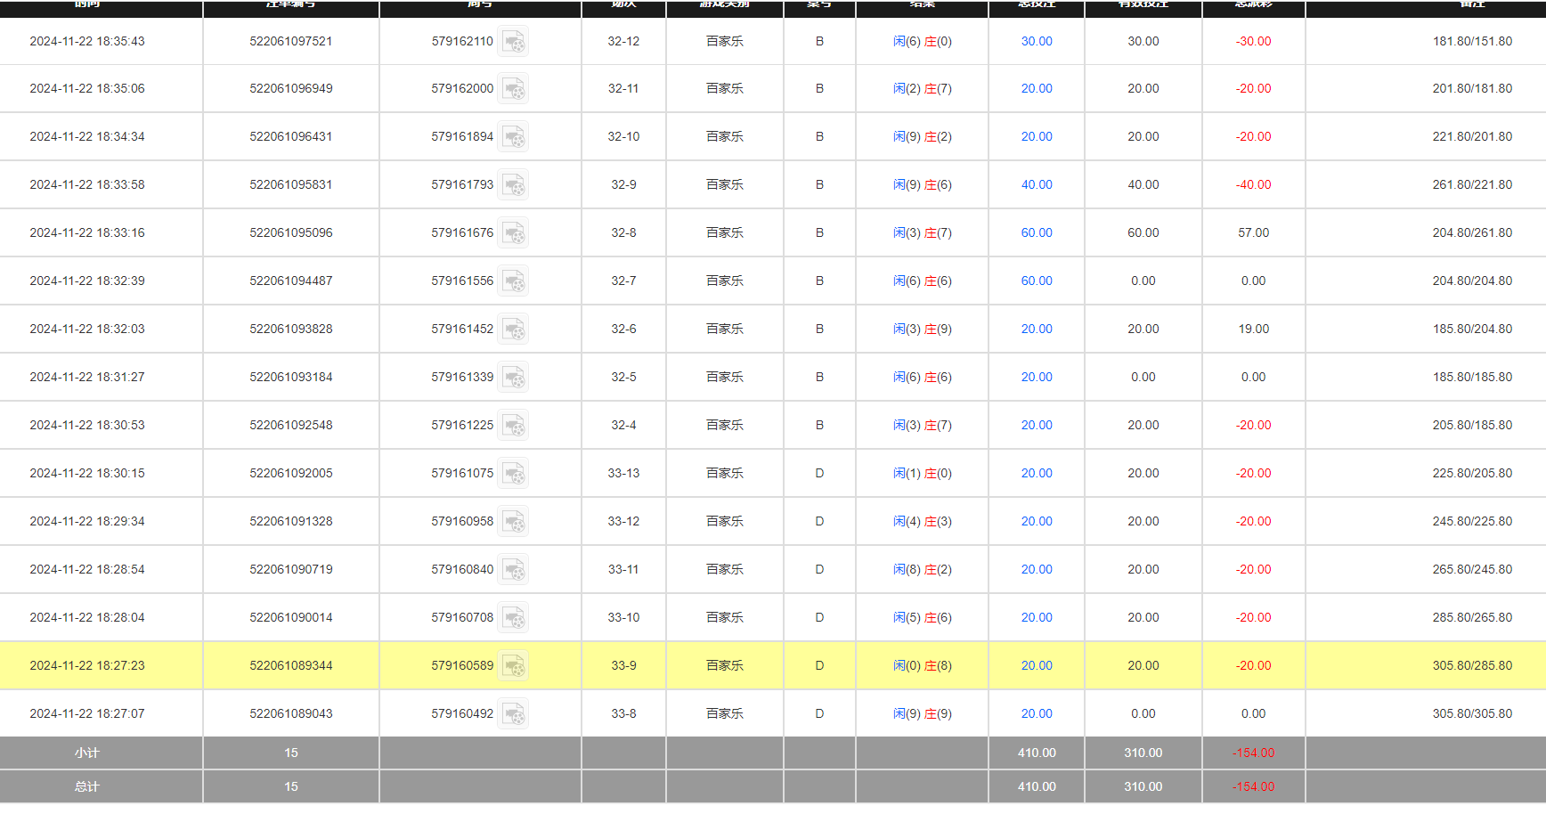Click video icon for round 579161676

coord(513,233)
